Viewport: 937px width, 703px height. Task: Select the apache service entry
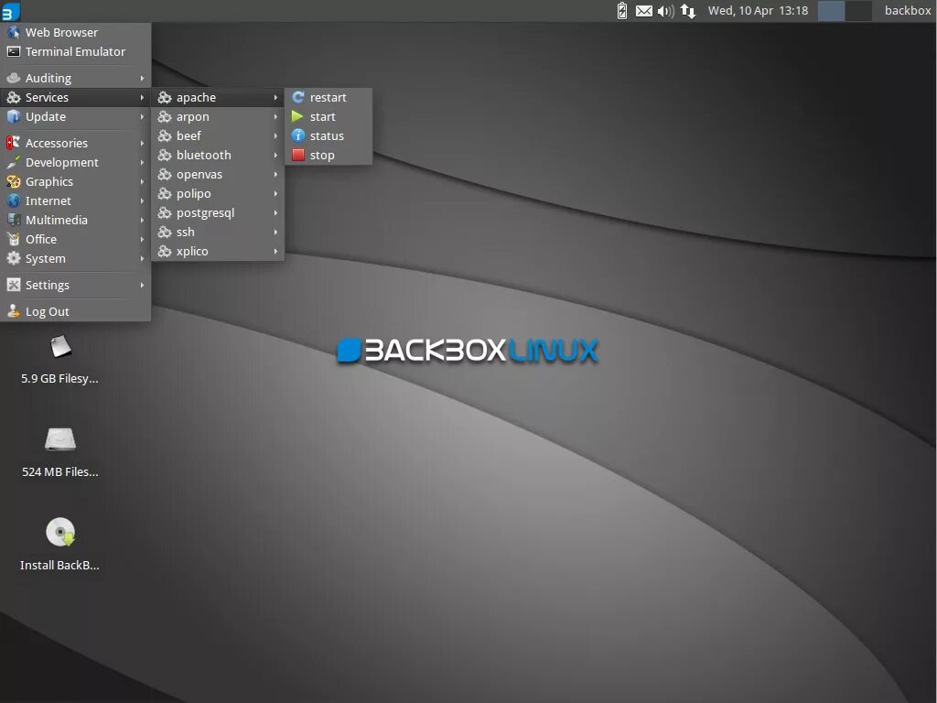click(x=218, y=97)
